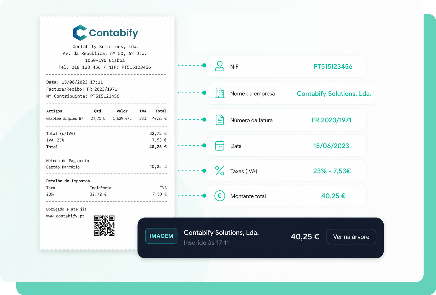Select "Factura/Recibo: FR 2023/1971" on the receipt
The height and width of the screenshot is (295, 436).
tap(82, 89)
